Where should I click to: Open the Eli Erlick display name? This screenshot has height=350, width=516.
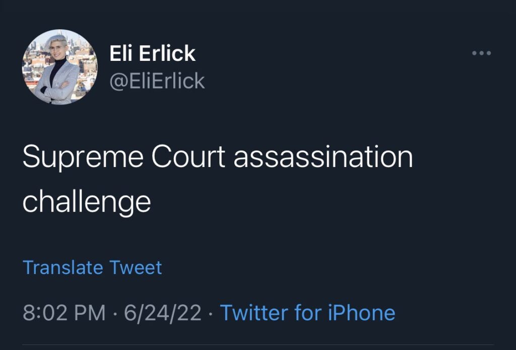[x=152, y=53]
